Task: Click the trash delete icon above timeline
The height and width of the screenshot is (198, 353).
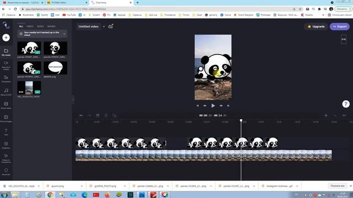Action: coord(106,116)
